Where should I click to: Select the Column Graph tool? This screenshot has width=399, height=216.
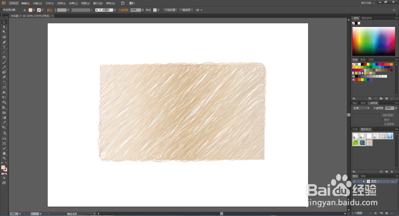click(x=4, y=138)
